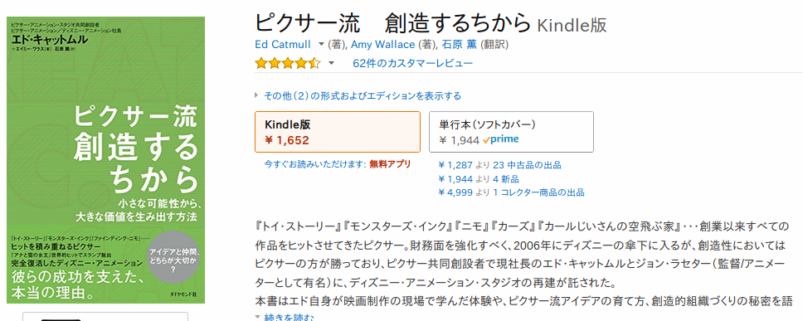Click the prime badge logo
Screen dimensions: 803x321
coord(500,139)
